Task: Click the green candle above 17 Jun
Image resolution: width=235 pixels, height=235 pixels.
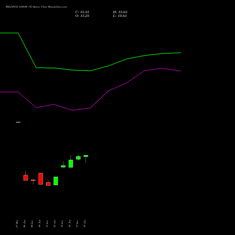Action: (78, 158)
